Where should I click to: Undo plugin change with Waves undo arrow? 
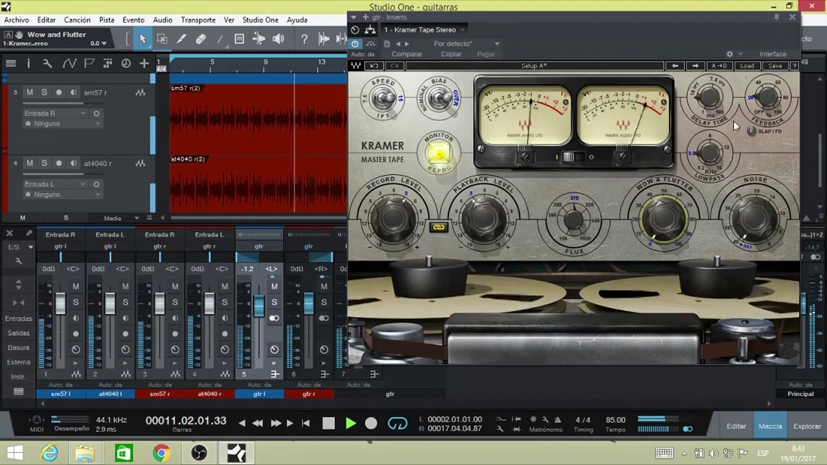click(374, 66)
